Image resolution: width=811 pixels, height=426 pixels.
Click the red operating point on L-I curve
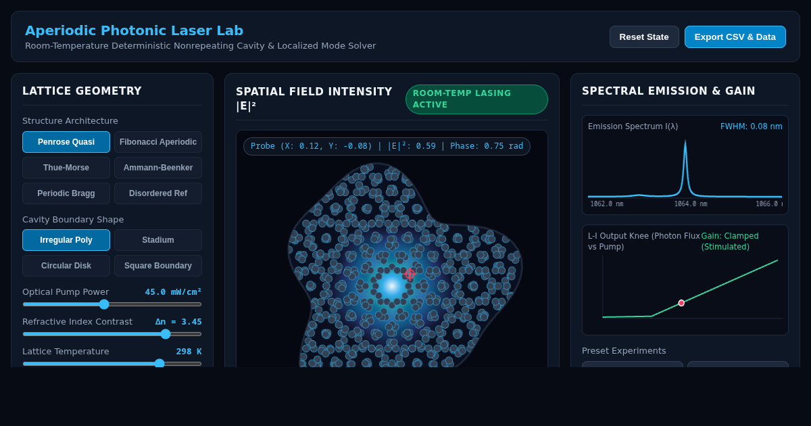tap(681, 303)
